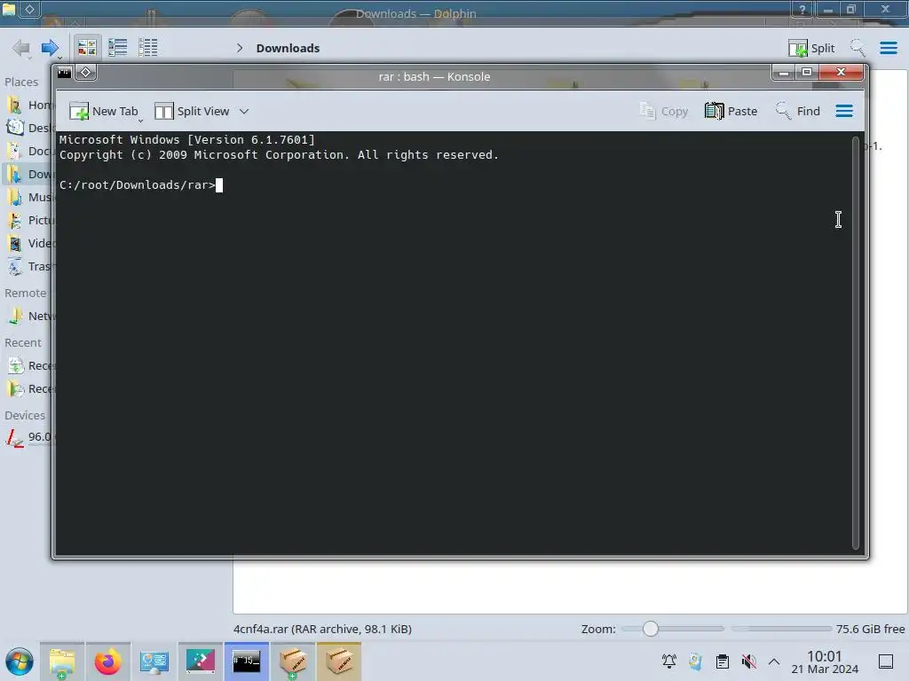Click the Konsole terminal scrollbar
The width and height of the screenshot is (909, 681).
(855, 343)
